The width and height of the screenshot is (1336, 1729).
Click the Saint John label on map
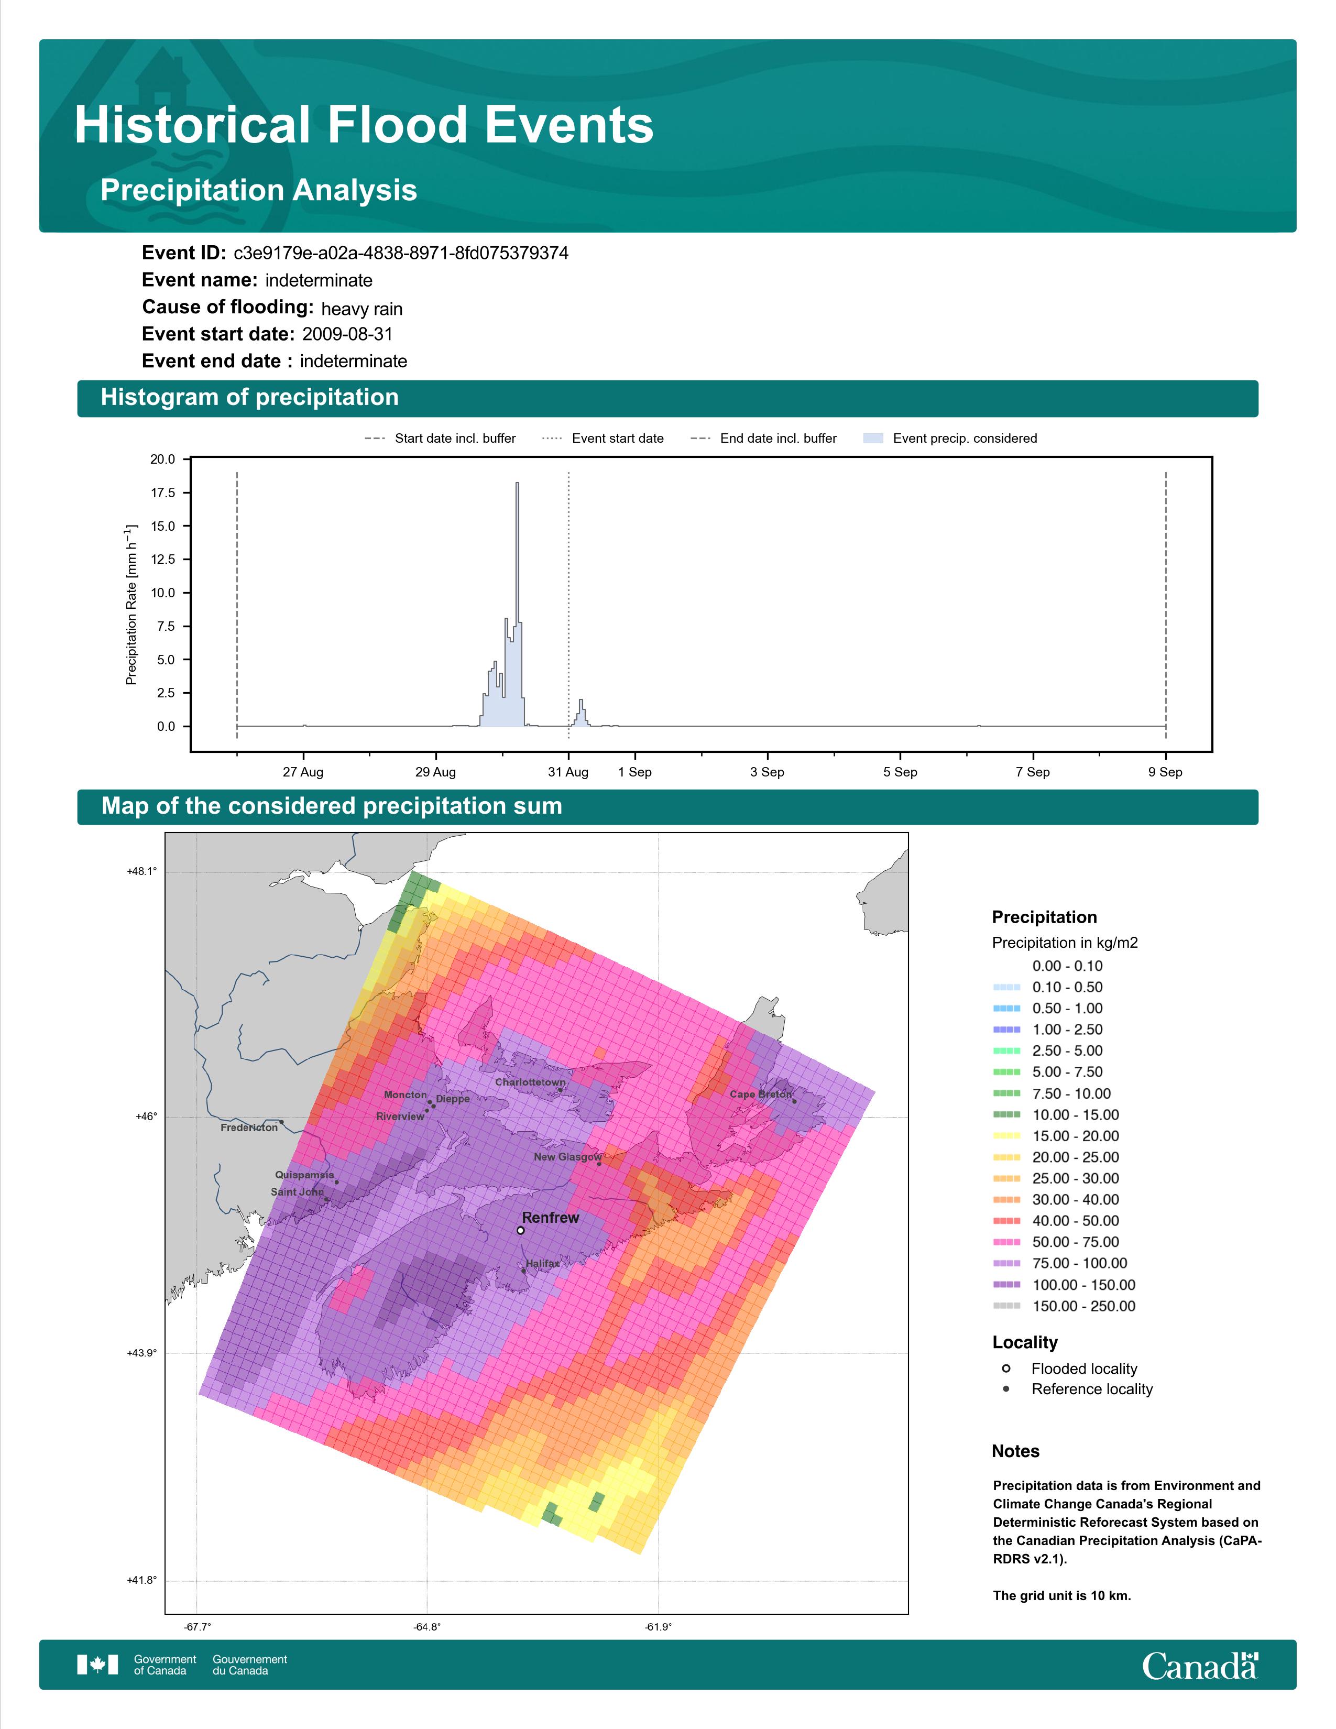tap(297, 1191)
